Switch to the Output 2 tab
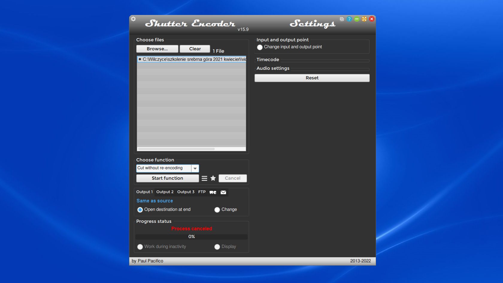This screenshot has height=283, width=503. click(x=165, y=192)
